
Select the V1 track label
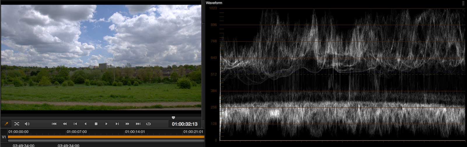click(4, 137)
